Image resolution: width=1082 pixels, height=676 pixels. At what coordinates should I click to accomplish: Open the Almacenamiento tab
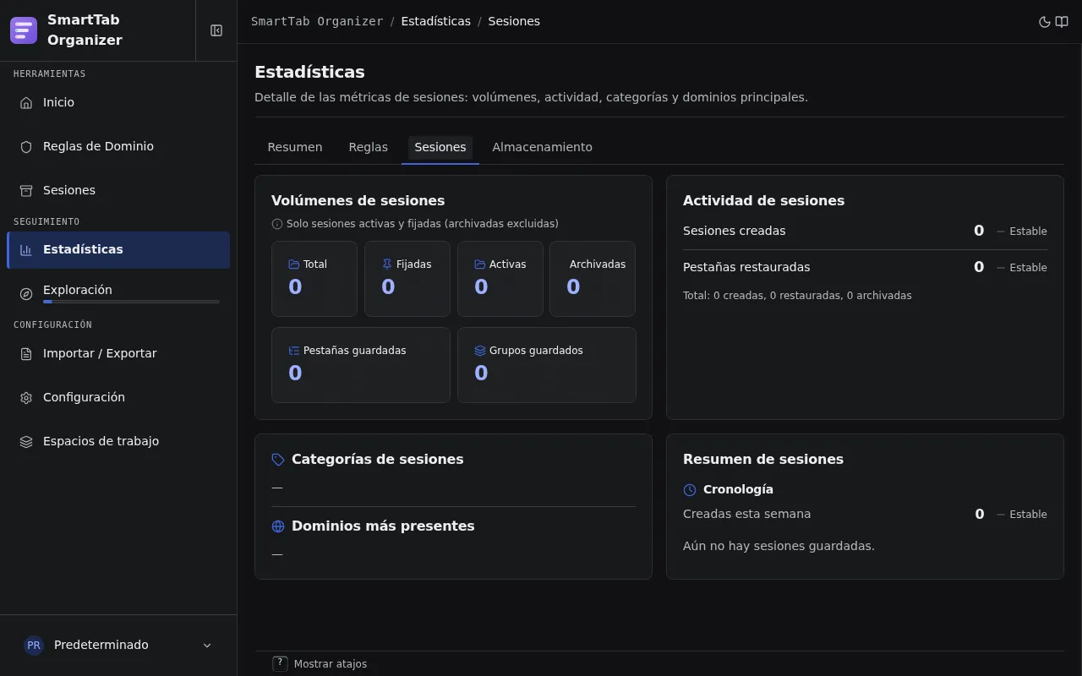click(x=543, y=147)
